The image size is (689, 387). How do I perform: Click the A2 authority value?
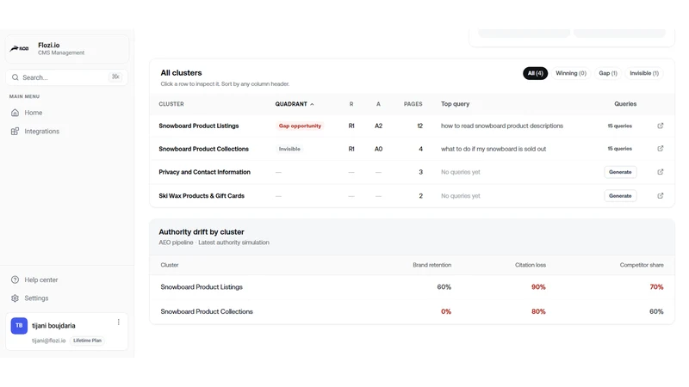click(378, 126)
